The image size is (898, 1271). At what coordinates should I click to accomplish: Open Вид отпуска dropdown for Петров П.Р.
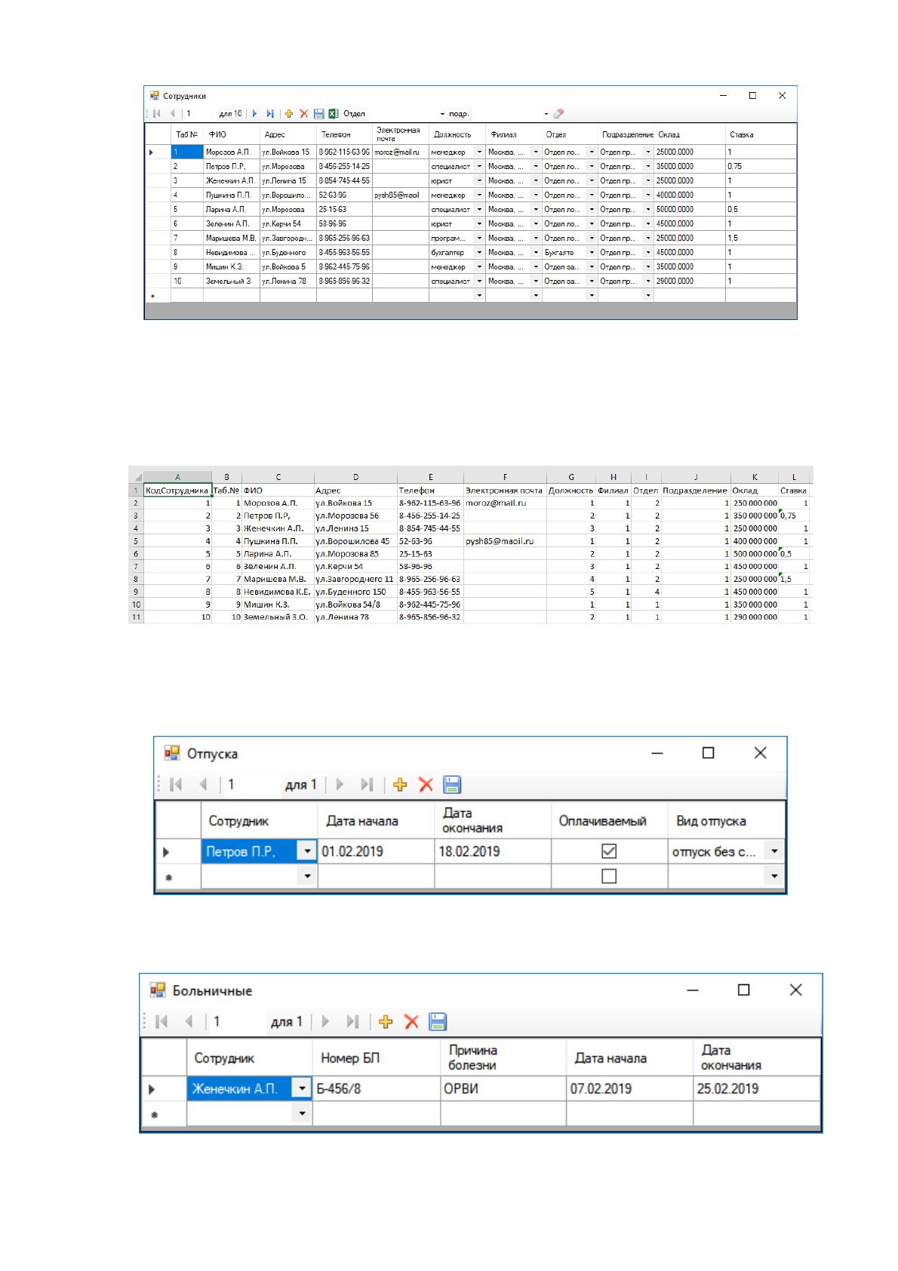click(774, 851)
